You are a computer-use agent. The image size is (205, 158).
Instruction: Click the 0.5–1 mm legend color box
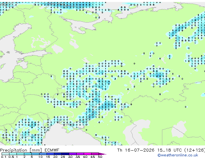pos(13,154)
